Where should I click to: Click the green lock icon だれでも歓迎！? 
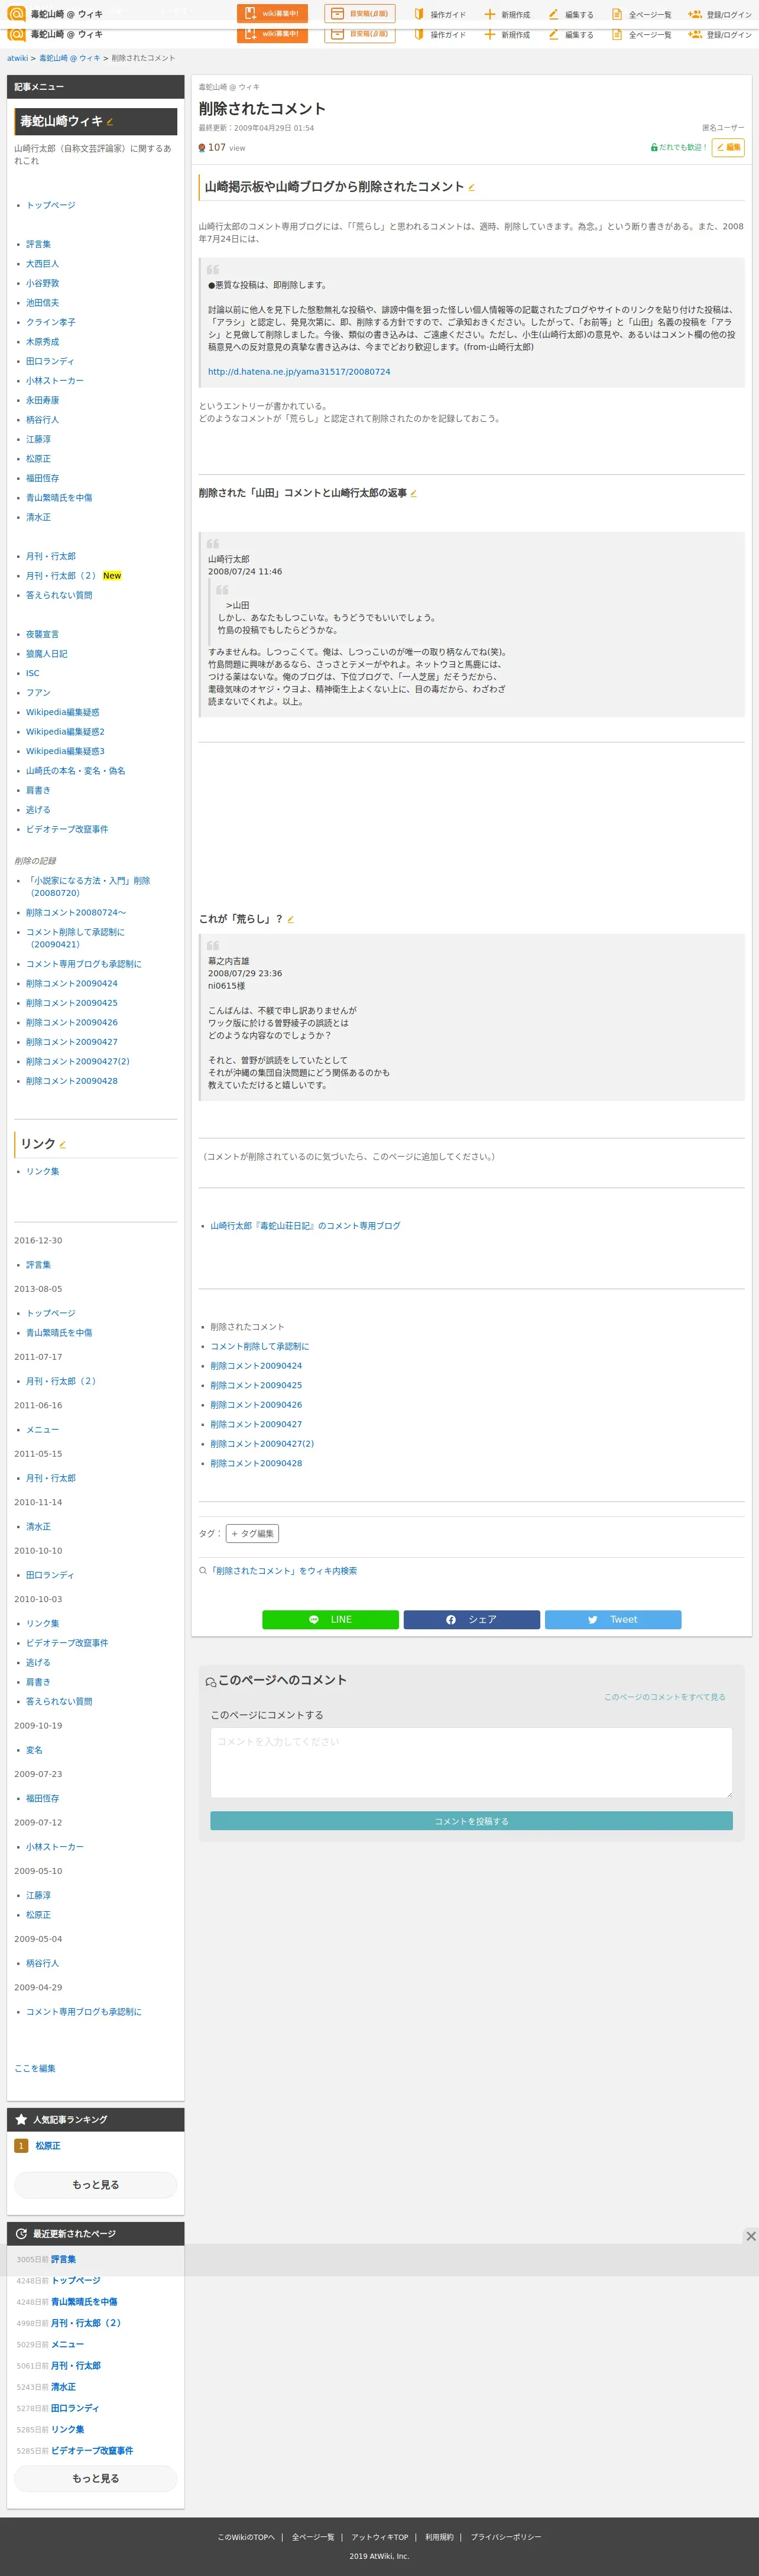tap(654, 148)
